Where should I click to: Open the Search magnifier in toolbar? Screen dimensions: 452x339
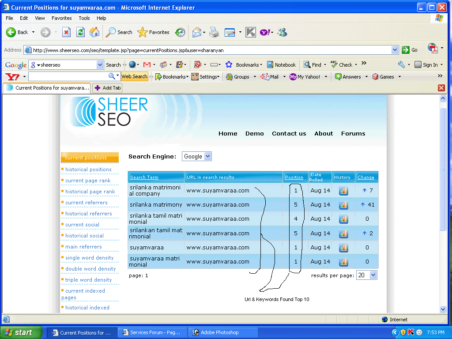pyautogui.click(x=110, y=32)
